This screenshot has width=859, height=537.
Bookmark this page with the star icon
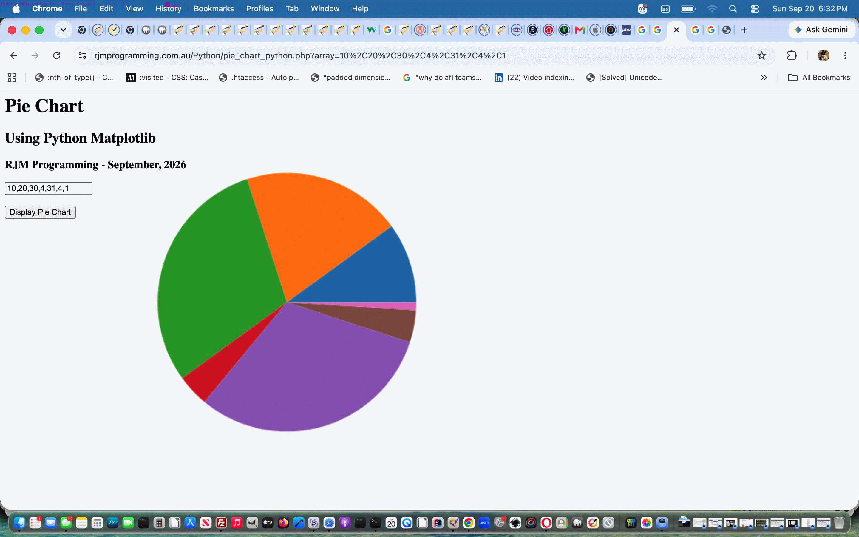click(762, 55)
